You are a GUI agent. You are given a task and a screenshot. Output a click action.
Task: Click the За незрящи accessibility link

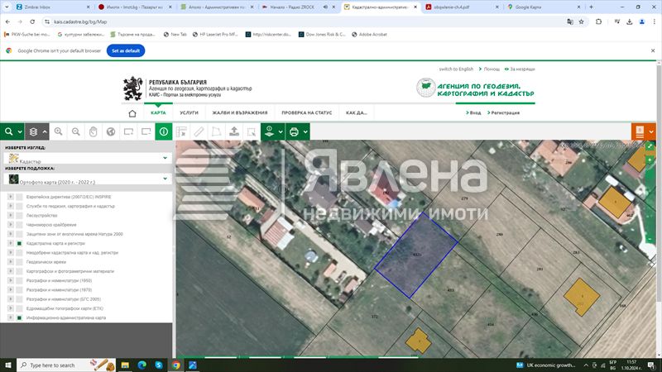[x=522, y=69]
